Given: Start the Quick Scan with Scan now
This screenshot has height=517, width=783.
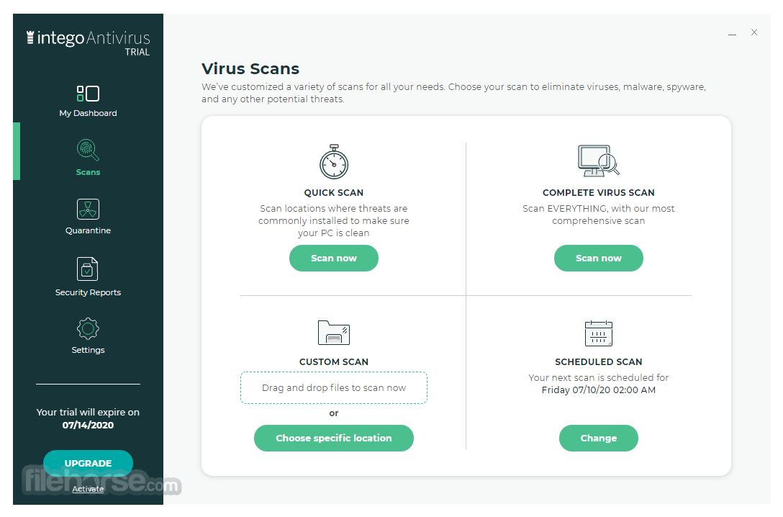Looking at the screenshot, I should point(334,258).
